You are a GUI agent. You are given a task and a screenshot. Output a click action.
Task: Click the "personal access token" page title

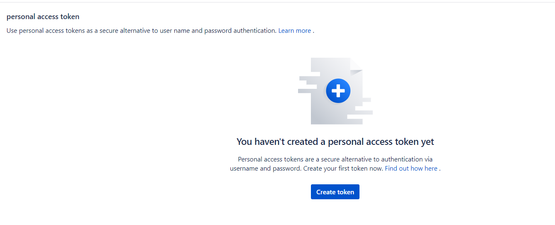pos(43,17)
